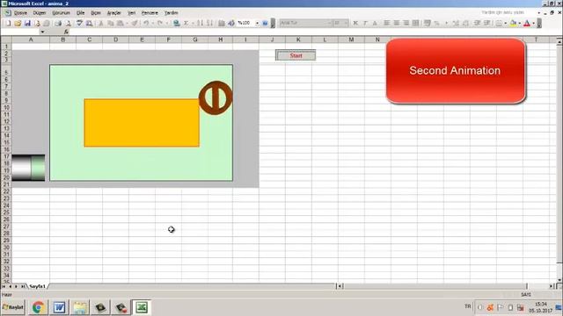The image size is (563, 316).
Task: Open Print Preview from the toolbar
Action: pos(68,24)
